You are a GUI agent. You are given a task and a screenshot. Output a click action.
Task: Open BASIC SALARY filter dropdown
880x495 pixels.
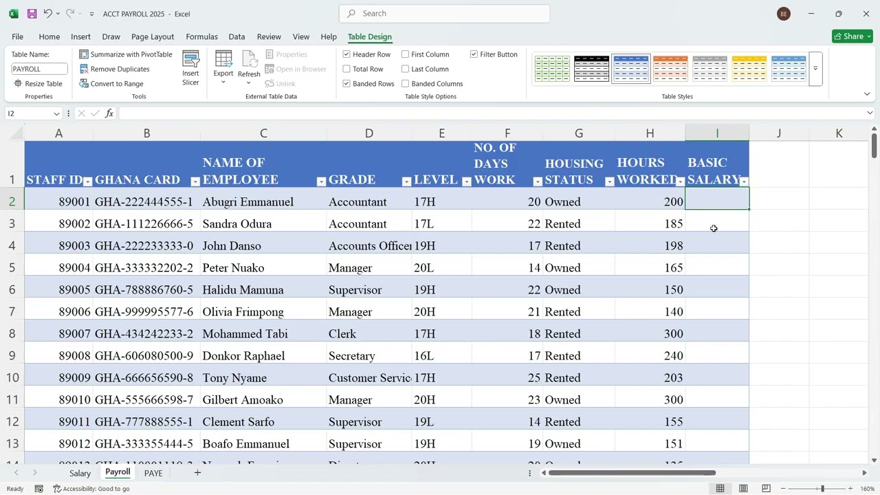tap(744, 181)
